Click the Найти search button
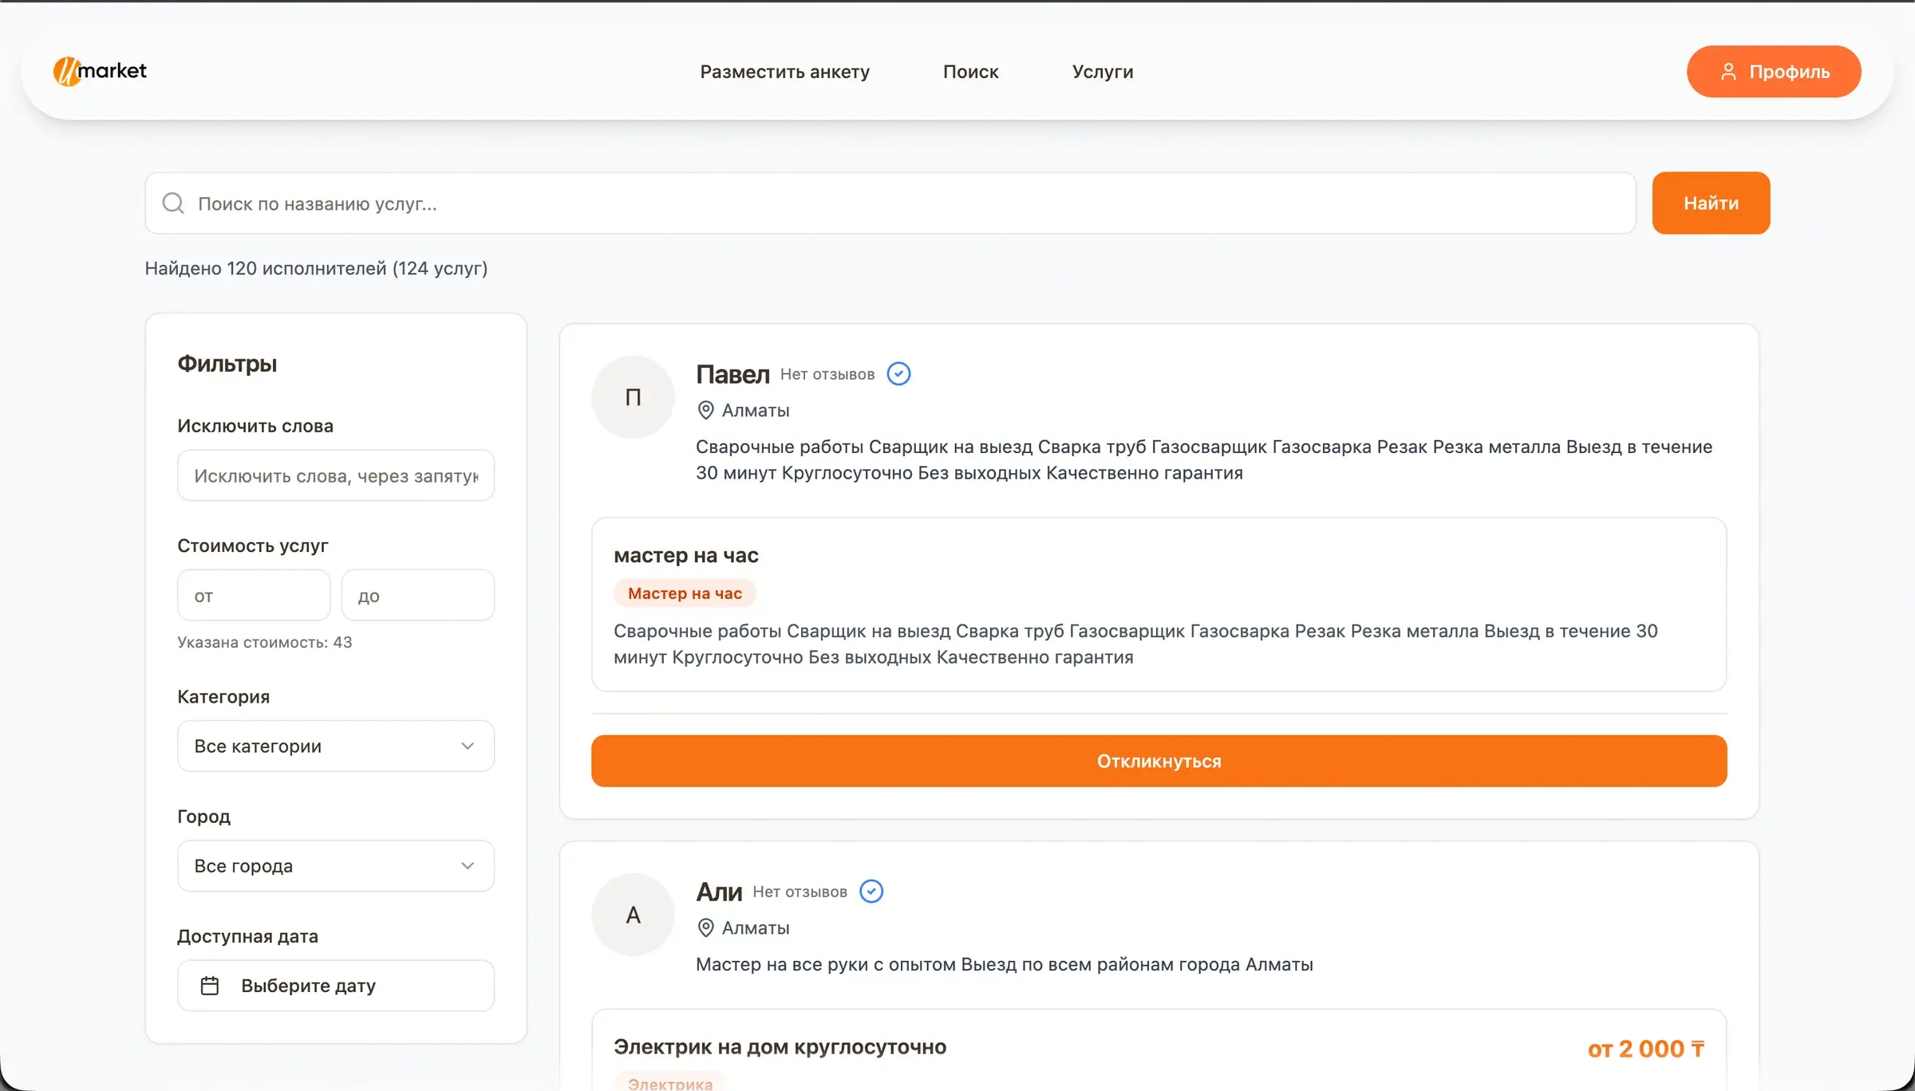 (1711, 203)
